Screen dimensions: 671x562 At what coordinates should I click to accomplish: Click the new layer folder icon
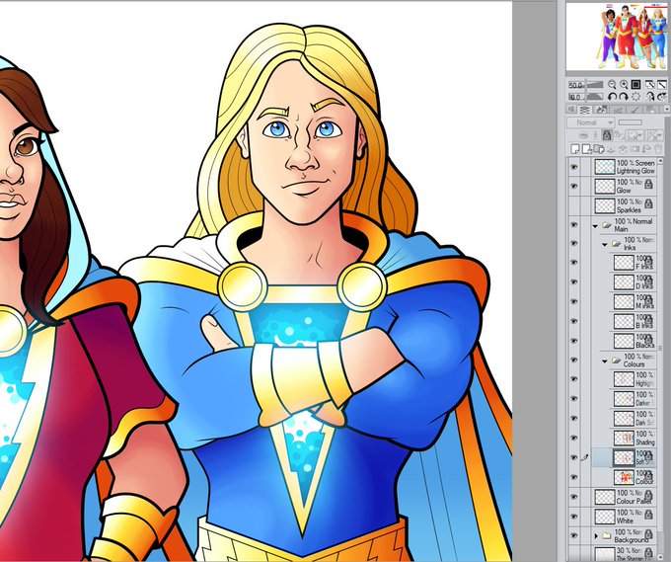point(599,149)
